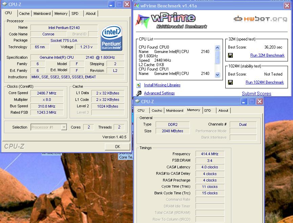Minimize the CPU-Z Memory window

244,102
